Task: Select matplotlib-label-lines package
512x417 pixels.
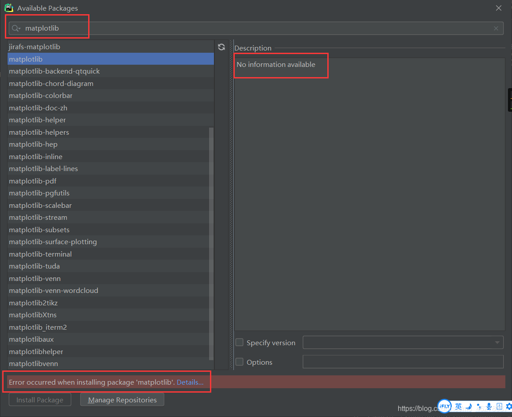Action: click(108, 169)
